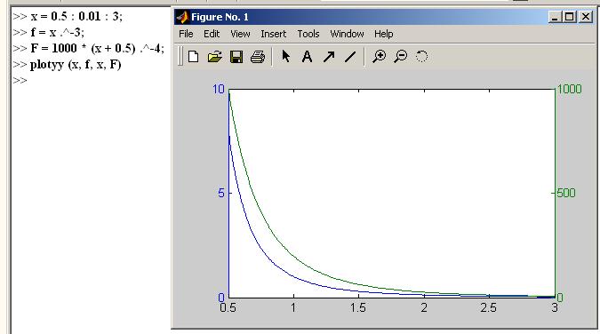This screenshot has width=600, height=334.
Task: Click the right axis label '1000'
Action: pyautogui.click(x=570, y=89)
